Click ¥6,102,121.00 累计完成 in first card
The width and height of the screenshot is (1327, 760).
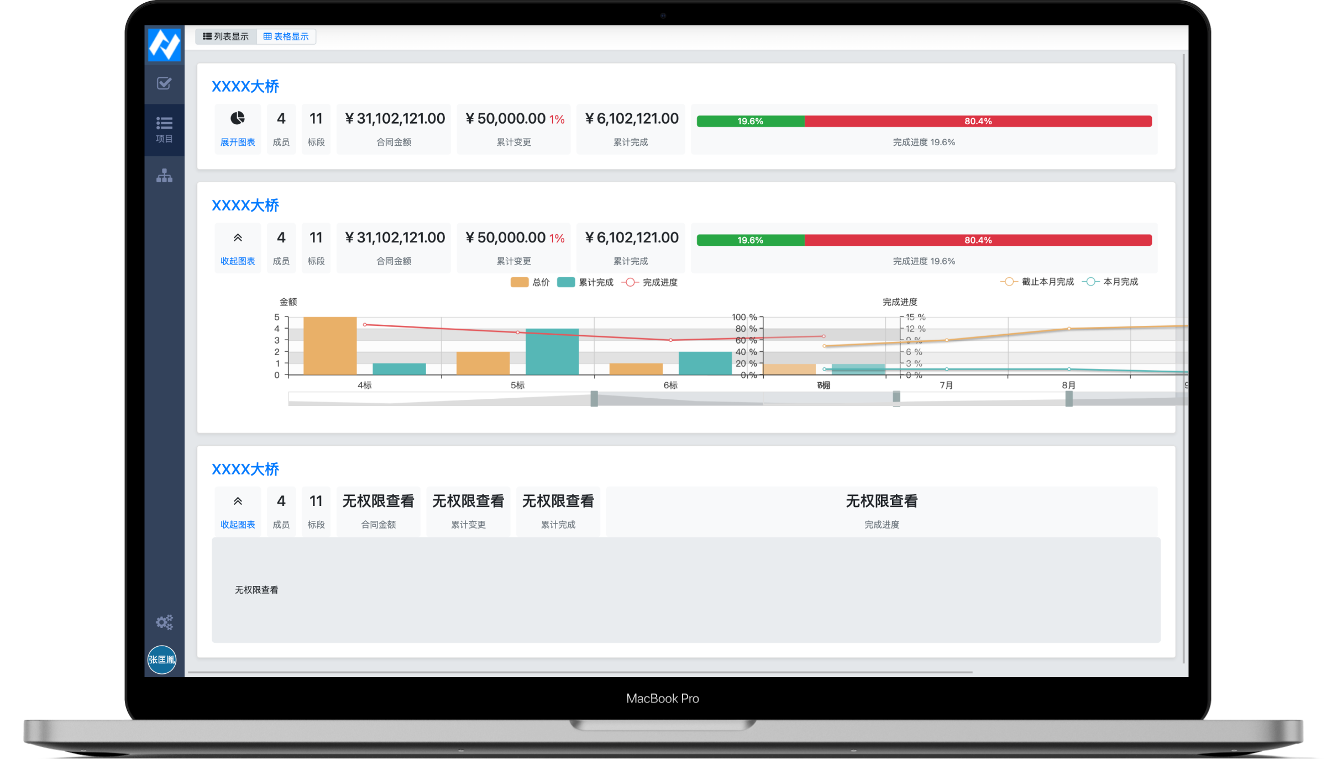click(x=631, y=129)
